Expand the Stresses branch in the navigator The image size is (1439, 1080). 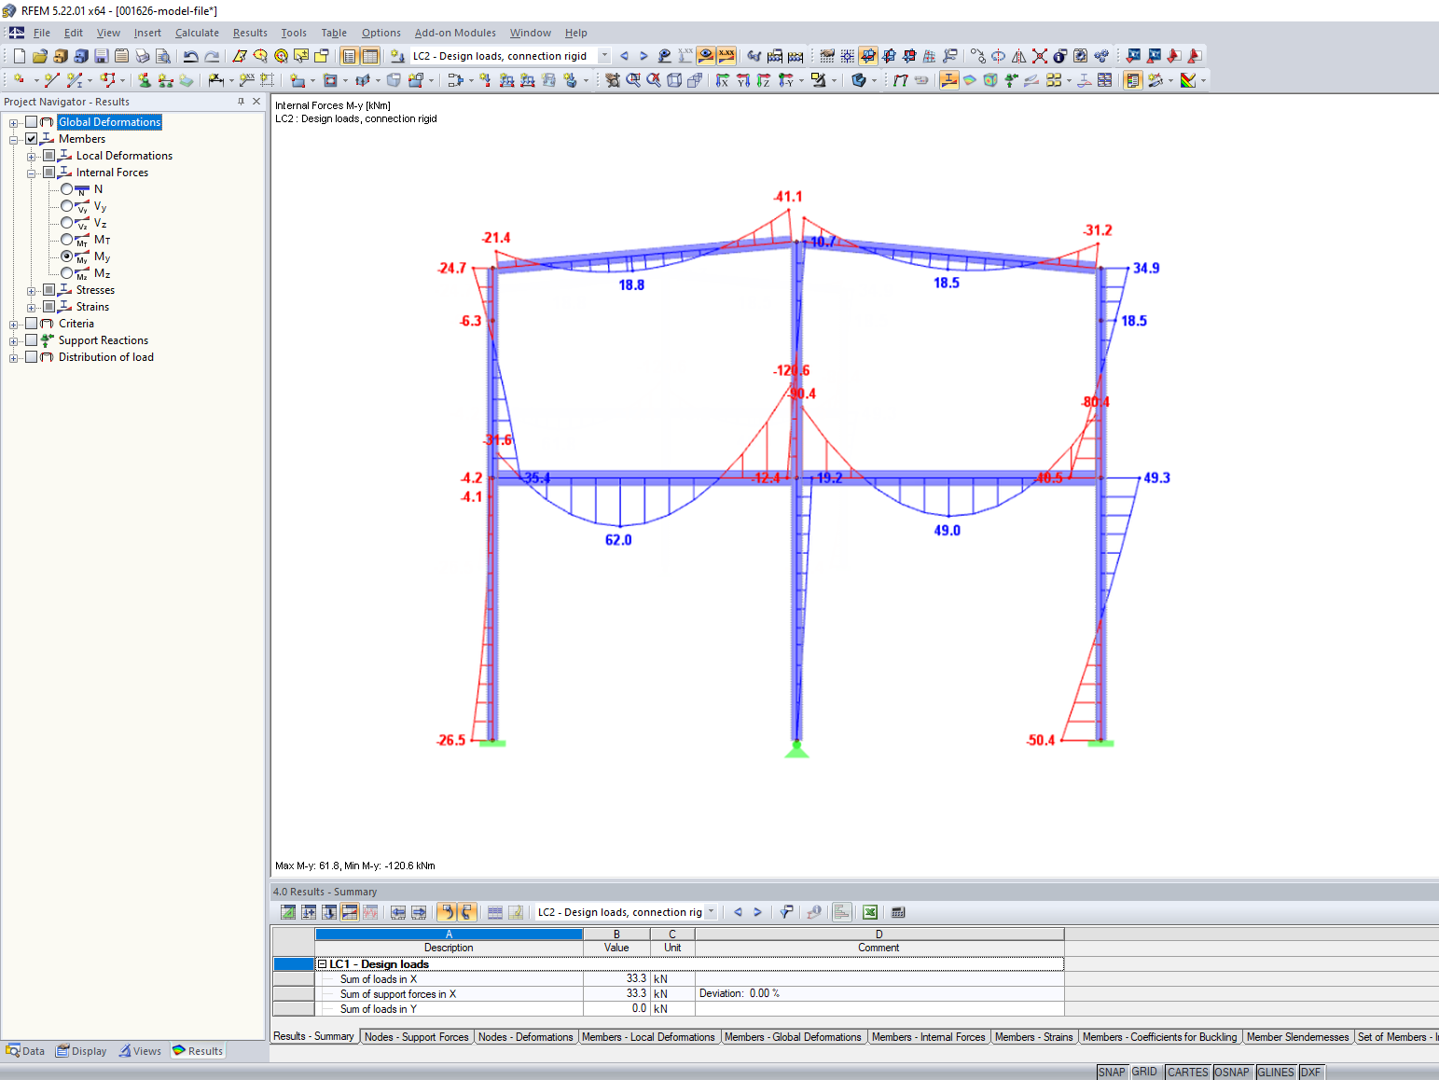31,289
